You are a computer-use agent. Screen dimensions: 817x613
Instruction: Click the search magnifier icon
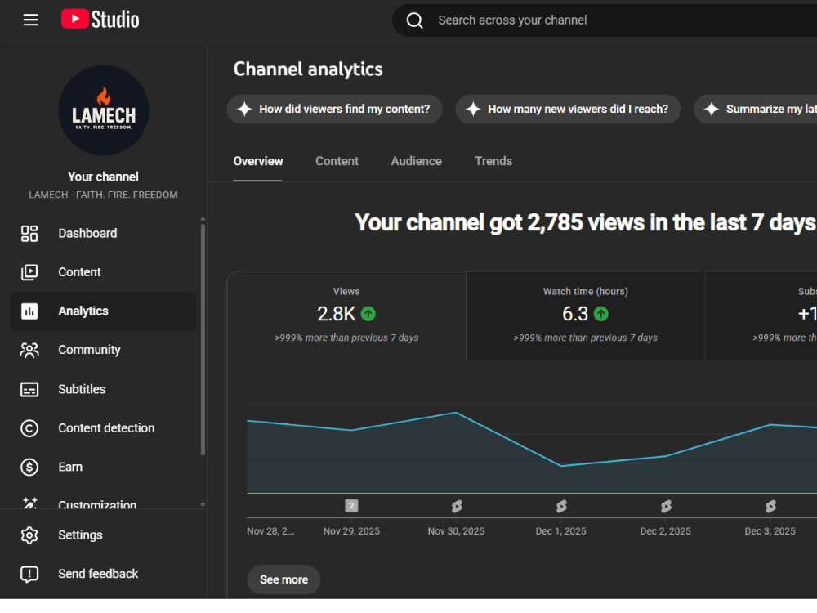coord(414,20)
